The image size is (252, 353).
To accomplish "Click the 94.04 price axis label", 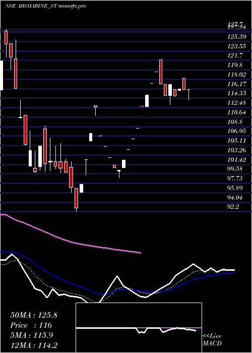I will click(x=236, y=198).
